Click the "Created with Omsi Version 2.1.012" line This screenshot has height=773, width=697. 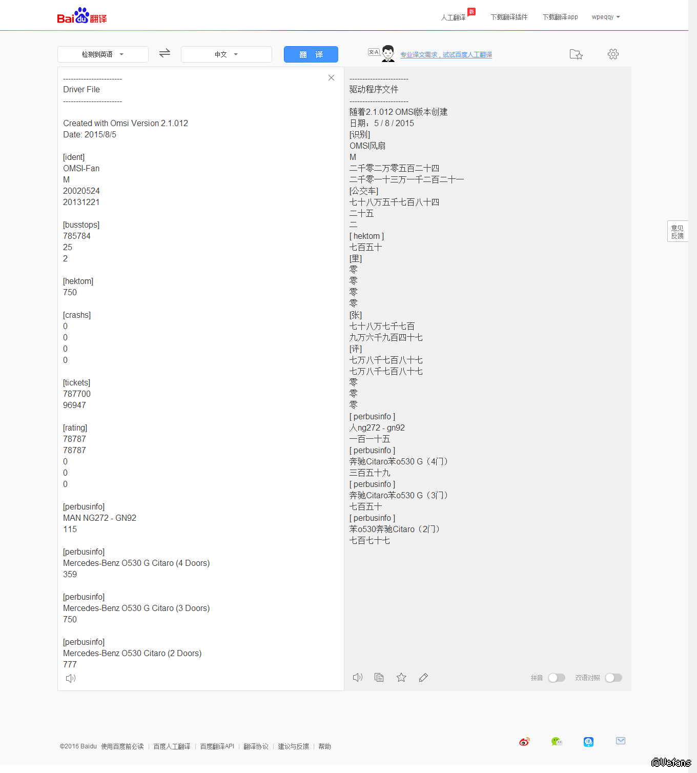pos(126,123)
